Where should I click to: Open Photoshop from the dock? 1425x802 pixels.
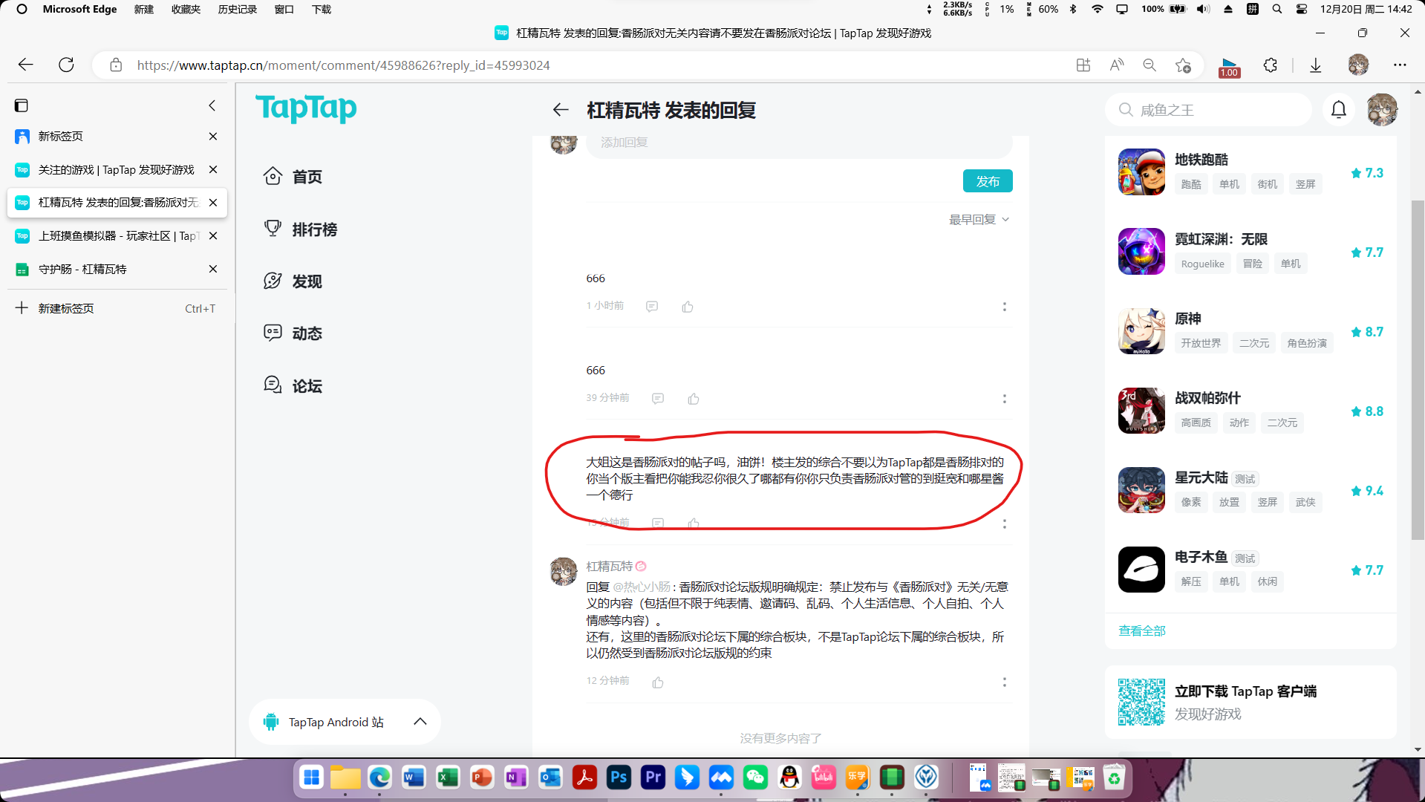point(619,777)
